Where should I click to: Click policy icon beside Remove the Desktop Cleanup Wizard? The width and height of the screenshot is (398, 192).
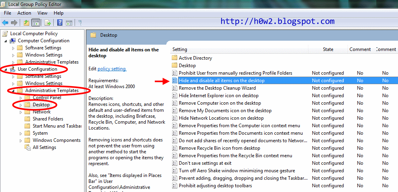coord(175,88)
